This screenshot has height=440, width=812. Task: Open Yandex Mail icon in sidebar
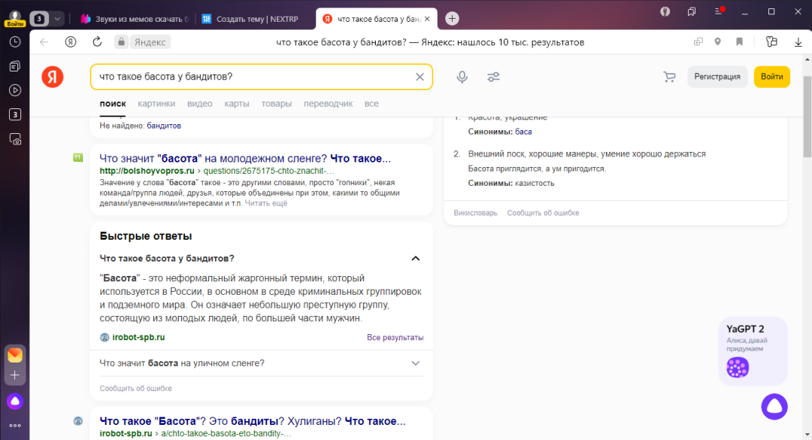(x=15, y=355)
